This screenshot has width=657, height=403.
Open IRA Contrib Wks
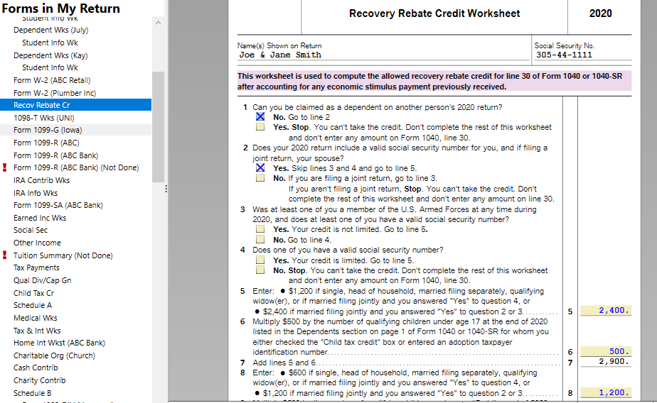(x=41, y=180)
